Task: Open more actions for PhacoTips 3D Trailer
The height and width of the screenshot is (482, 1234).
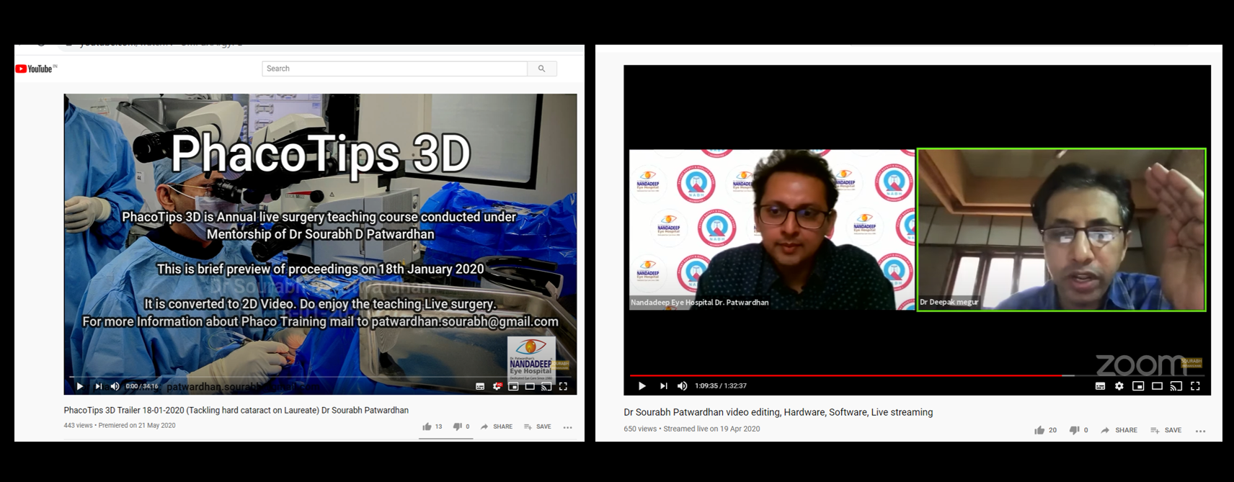Action: pyautogui.click(x=567, y=427)
